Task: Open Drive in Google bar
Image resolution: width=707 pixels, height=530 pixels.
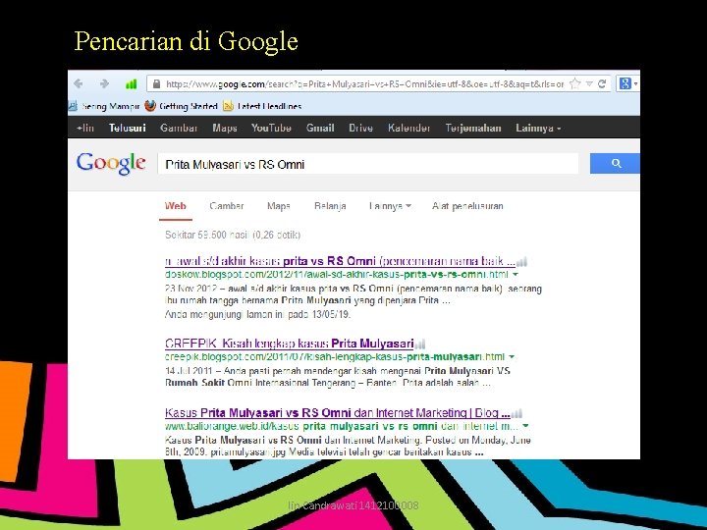Action: (360, 128)
